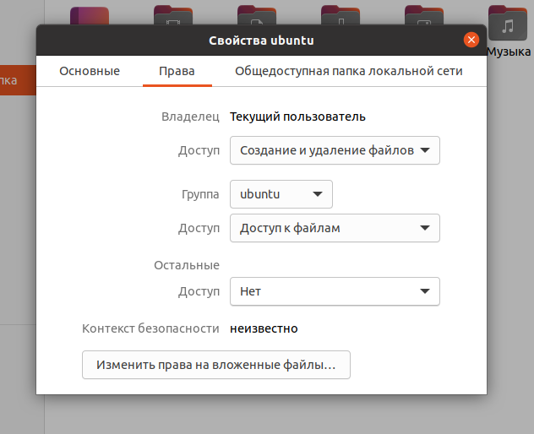Select the Права tab
Image resolution: width=534 pixels, height=434 pixels.
point(177,71)
